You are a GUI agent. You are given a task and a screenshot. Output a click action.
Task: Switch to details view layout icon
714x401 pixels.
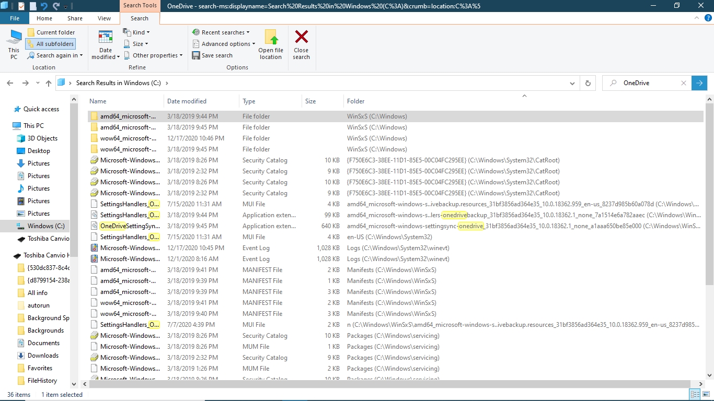(695, 395)
